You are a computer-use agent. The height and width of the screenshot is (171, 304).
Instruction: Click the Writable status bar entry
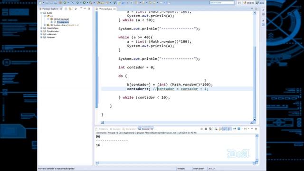tap(181, 169)
